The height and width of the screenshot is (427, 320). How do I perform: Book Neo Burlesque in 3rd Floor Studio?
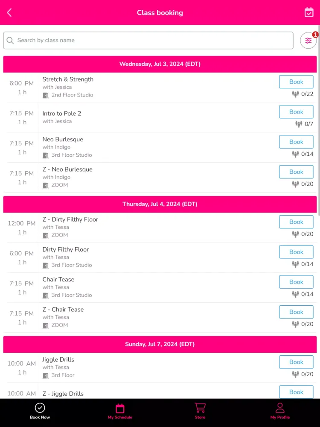tap(296, 142)
